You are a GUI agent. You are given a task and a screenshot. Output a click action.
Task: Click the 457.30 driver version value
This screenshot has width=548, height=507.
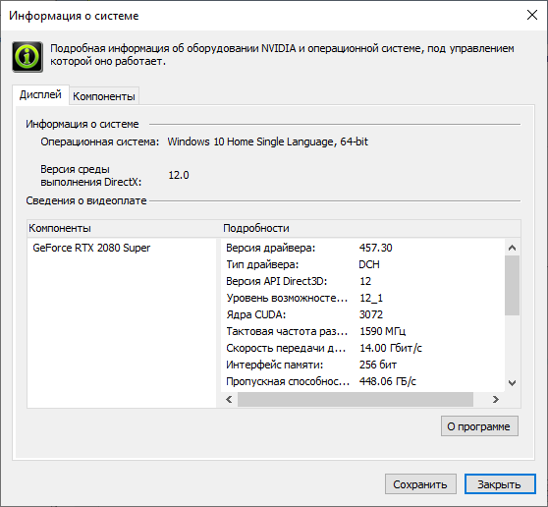(x=376, y=248)
